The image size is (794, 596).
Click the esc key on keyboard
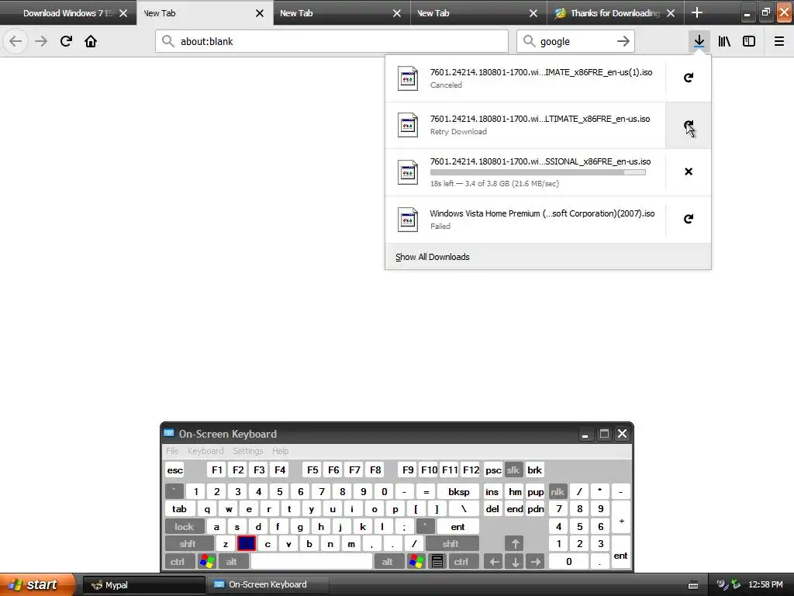(174, 470)
